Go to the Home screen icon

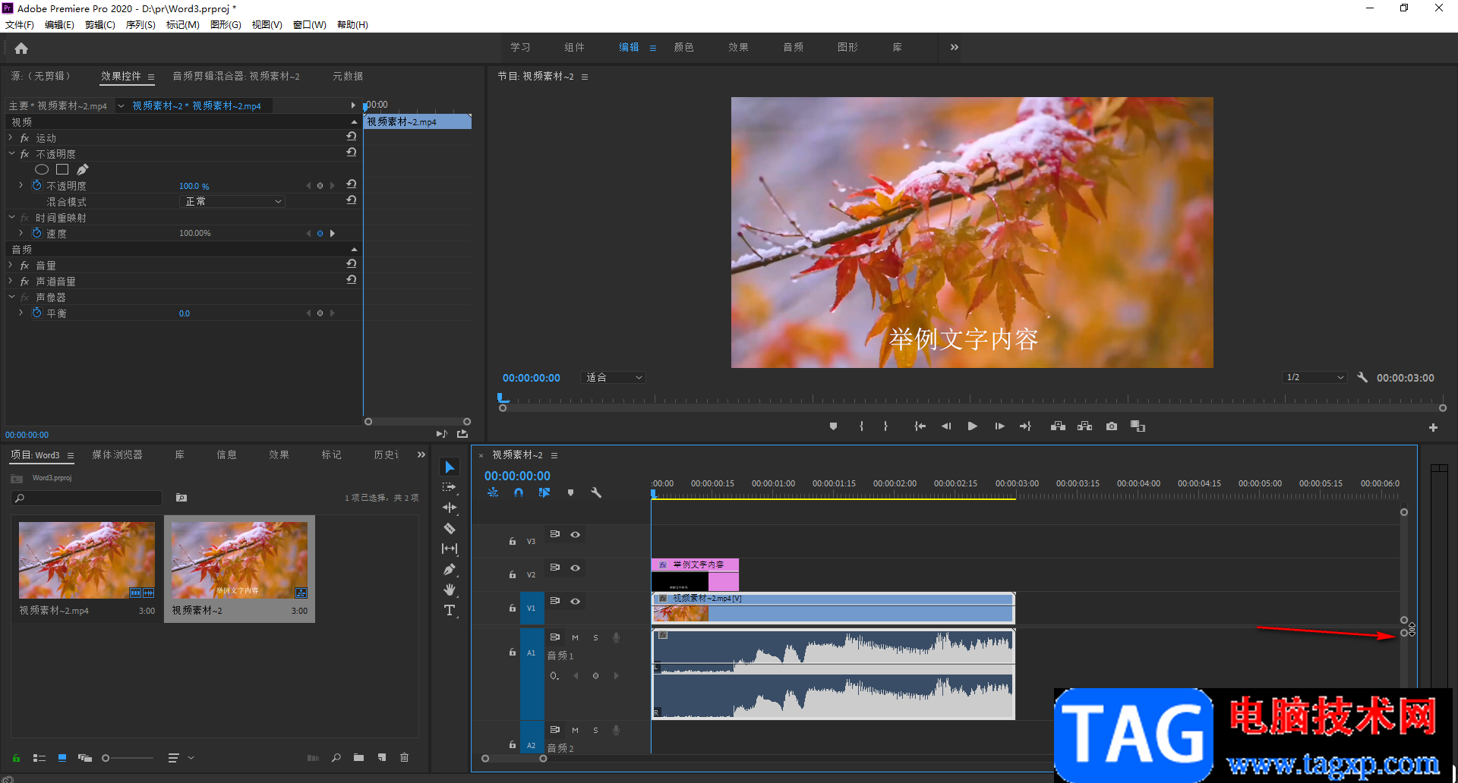tap(21, 49)
